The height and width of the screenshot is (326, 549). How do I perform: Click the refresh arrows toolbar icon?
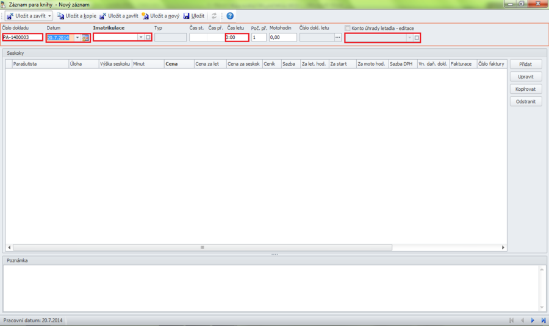click(x=214, y=16)
